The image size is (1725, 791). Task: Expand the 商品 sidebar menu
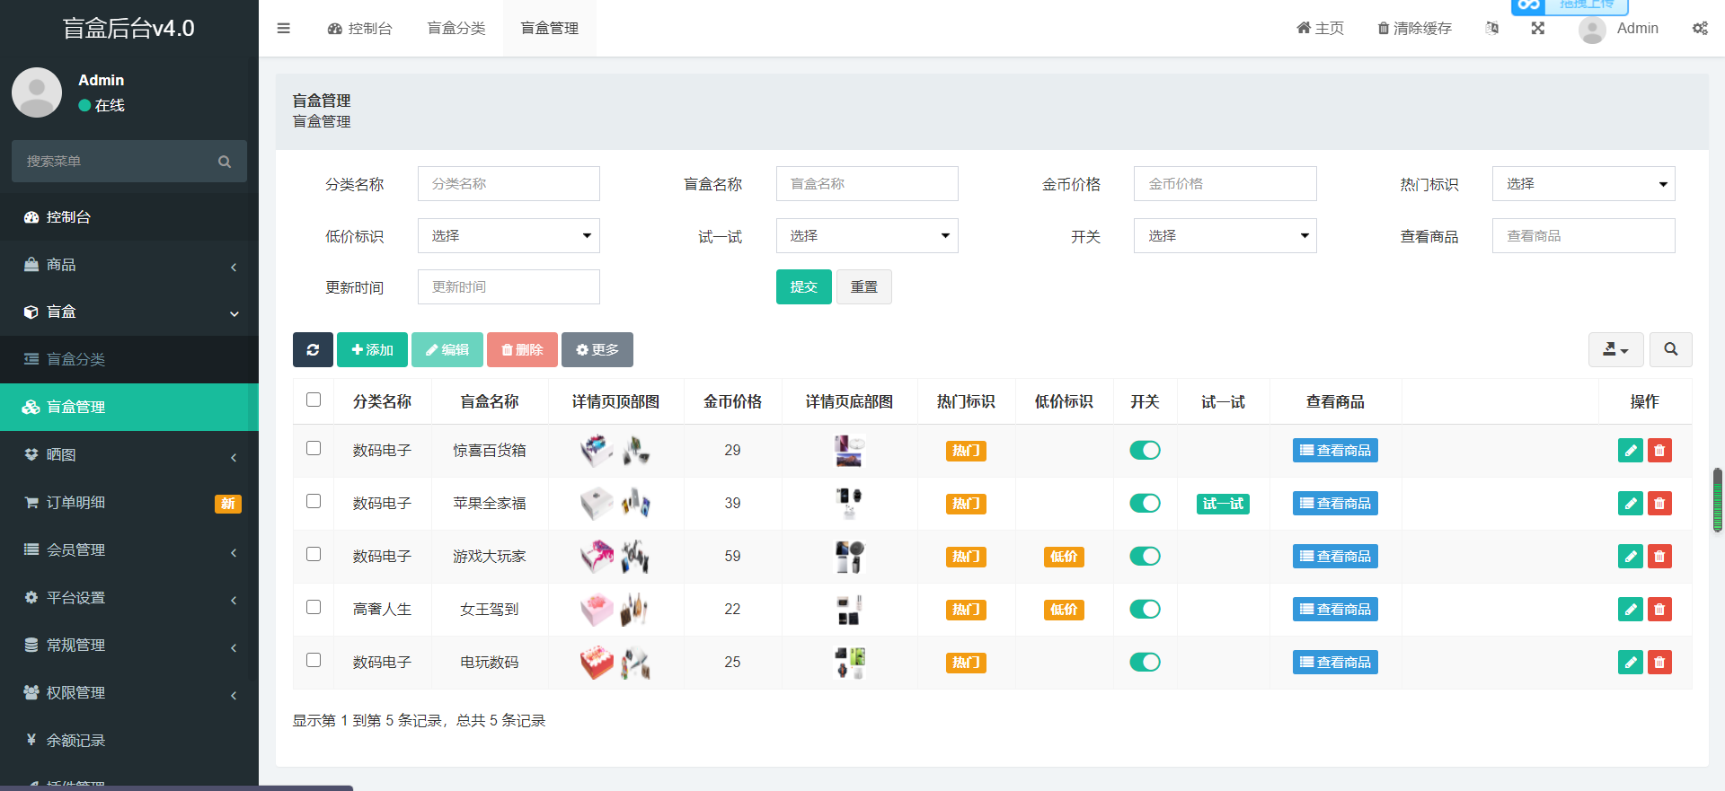pos(129,265)
